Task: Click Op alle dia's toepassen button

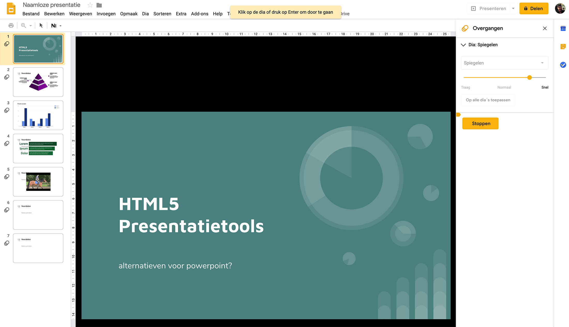Action: click(488, 100)
